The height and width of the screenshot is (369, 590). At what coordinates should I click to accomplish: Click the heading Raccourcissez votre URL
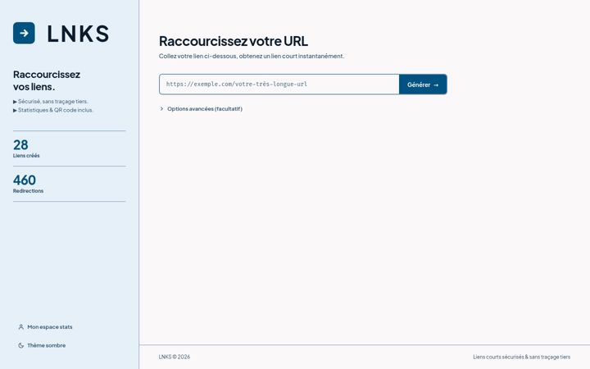pyautogui.click(x=234, y=41)
